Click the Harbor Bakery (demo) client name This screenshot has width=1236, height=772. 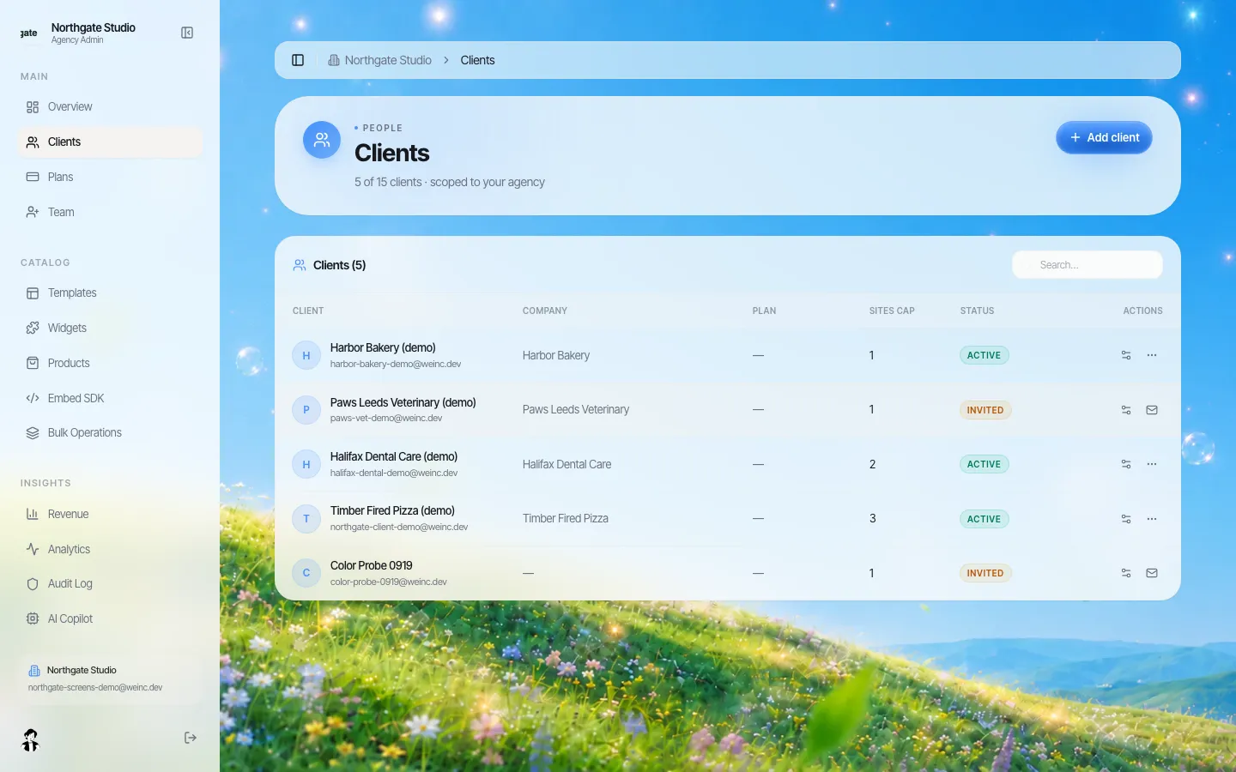point(383,347)
